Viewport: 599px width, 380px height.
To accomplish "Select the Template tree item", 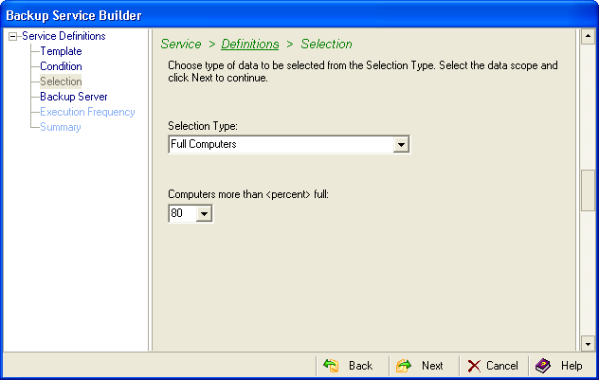I will [x=61, y=51].
